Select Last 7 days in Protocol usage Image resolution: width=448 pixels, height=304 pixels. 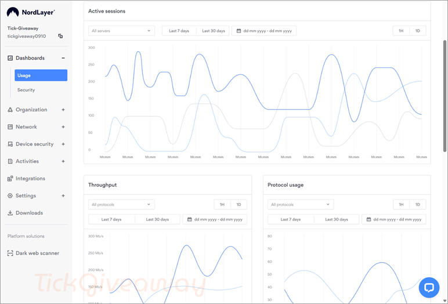coord(291,219)
